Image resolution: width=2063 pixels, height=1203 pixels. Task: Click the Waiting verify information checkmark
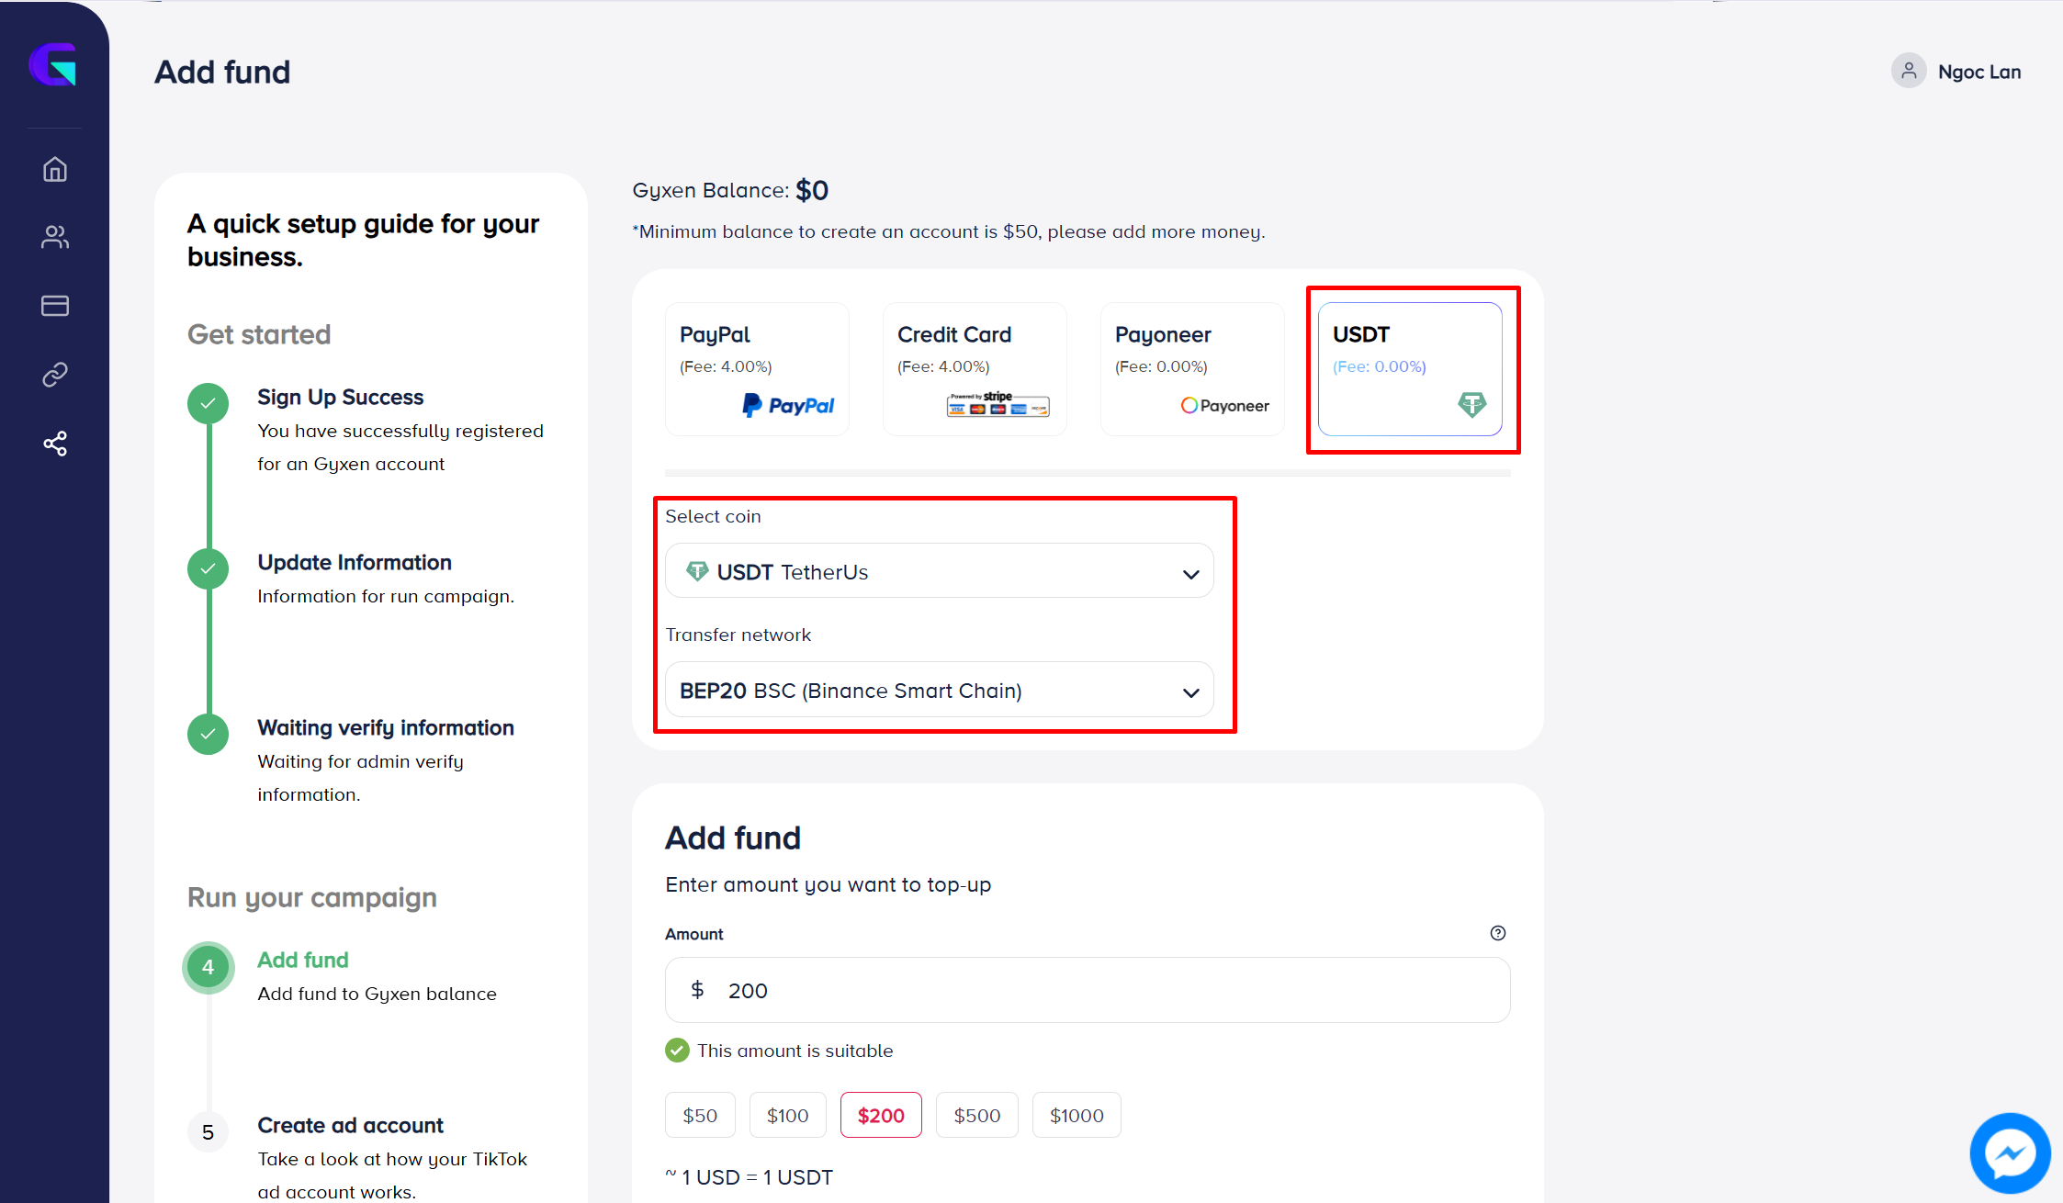[209, 734]
